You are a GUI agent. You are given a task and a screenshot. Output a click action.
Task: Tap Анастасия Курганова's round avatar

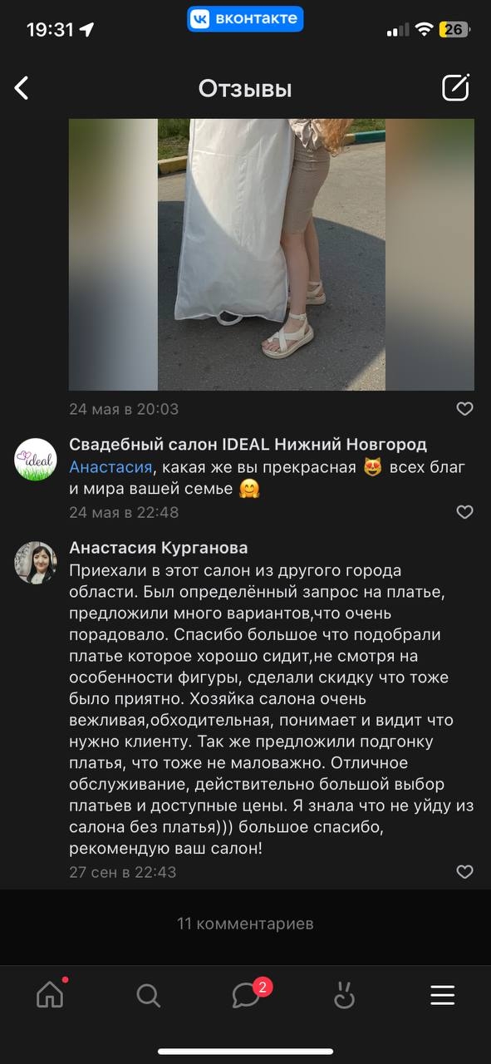click(36, 563)
